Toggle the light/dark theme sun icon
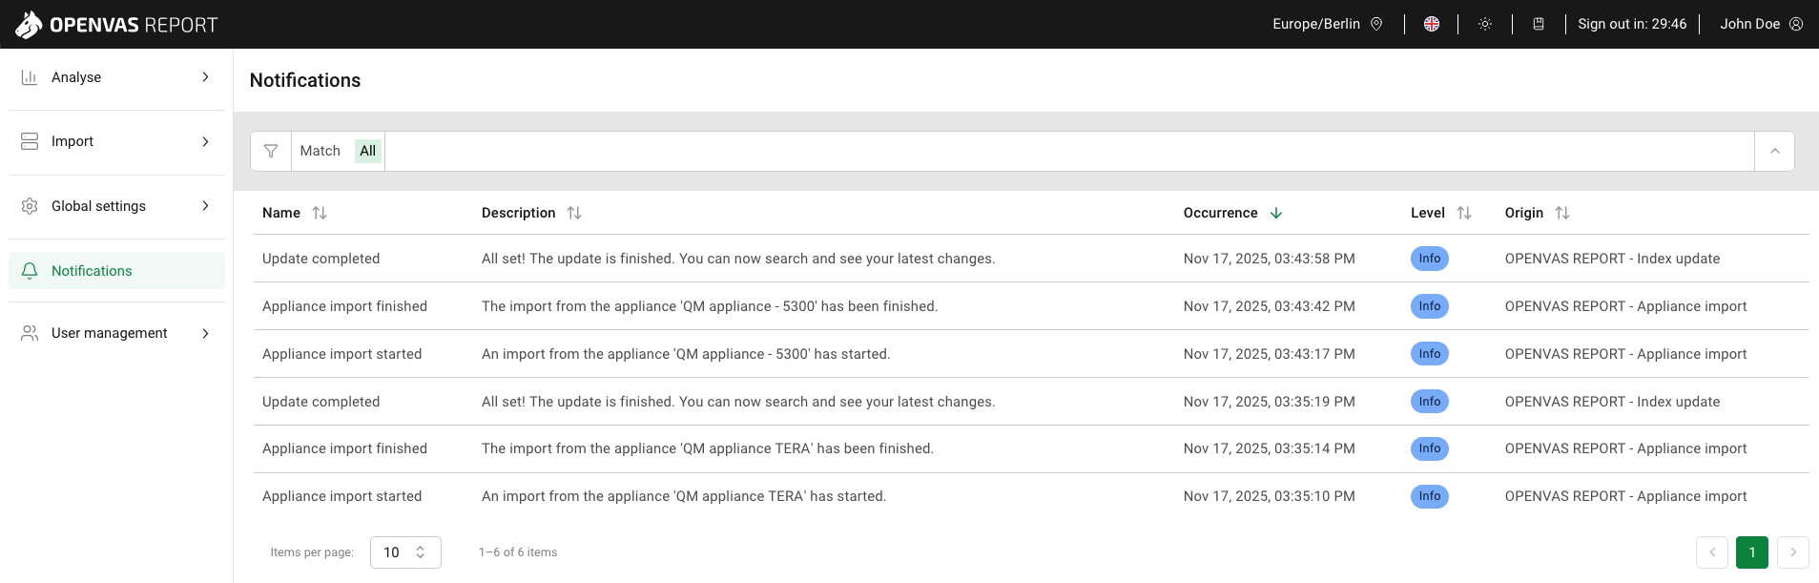This screenshot has width=1819, height=583. point(1485,24)
